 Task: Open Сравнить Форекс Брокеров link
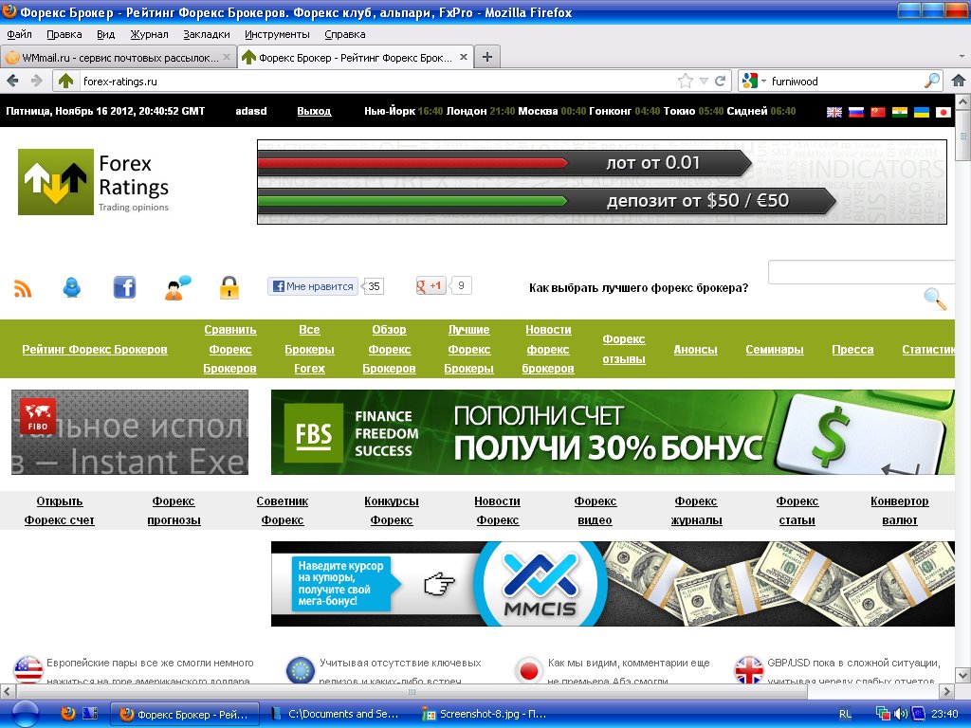click(229, 349)
